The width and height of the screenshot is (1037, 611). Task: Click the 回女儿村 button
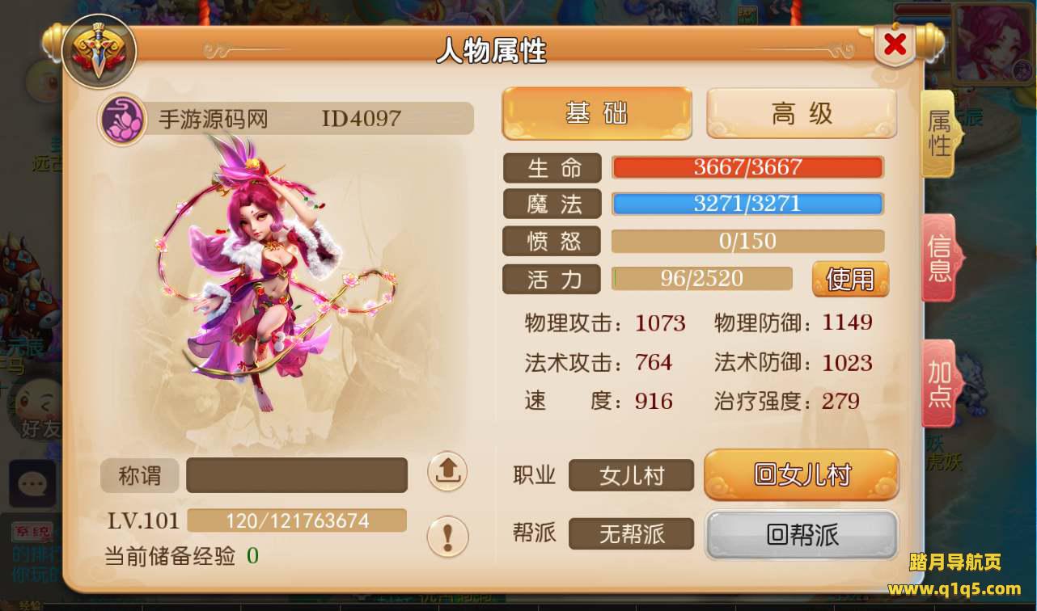[802, 474]
